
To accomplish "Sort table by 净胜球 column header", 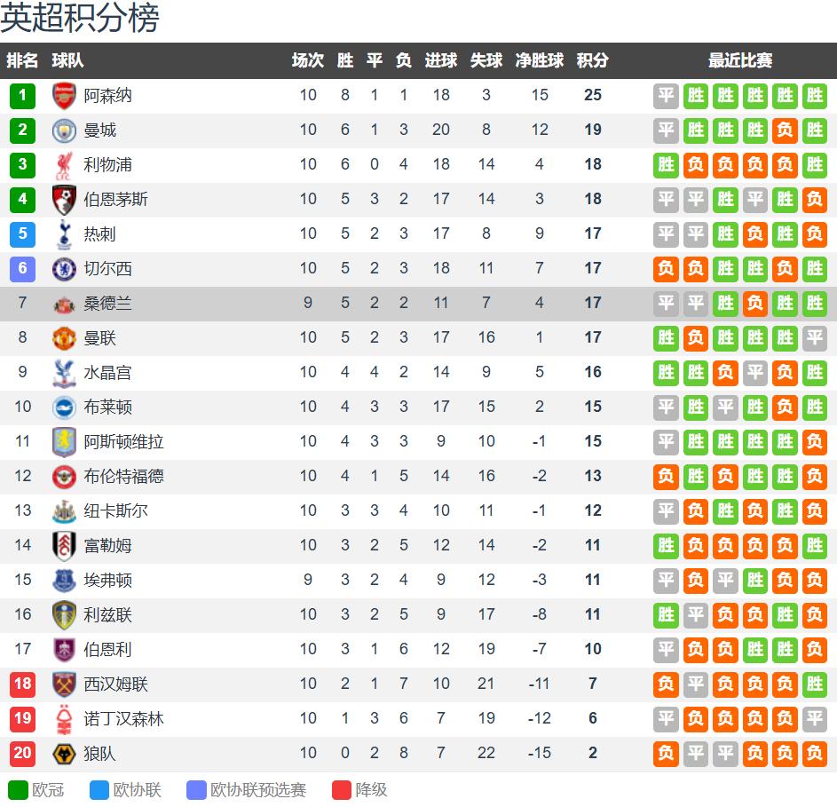I will [x=540, y=60].
